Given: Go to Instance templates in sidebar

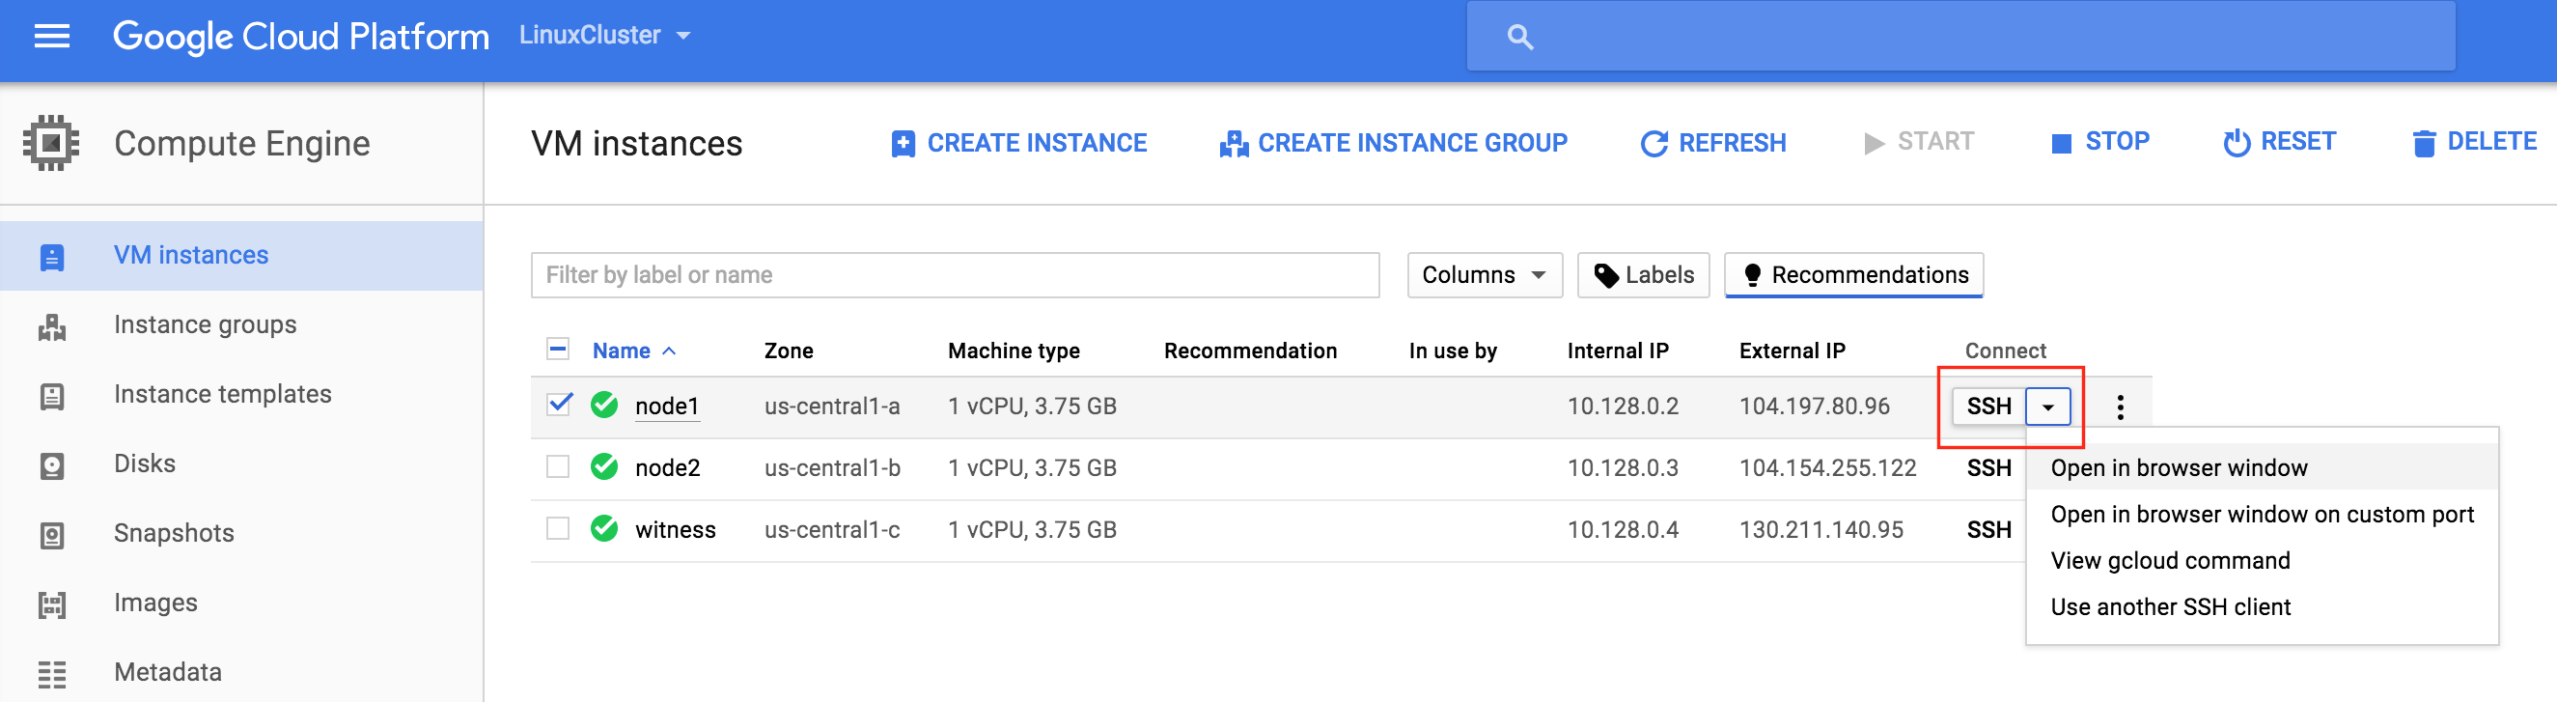Looking at the screenshot, I should tap(222, 394).
